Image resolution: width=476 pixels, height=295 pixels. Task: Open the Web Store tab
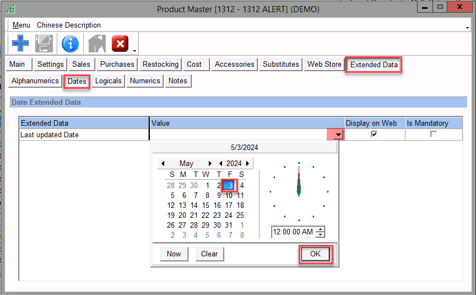tap(324, 64)
